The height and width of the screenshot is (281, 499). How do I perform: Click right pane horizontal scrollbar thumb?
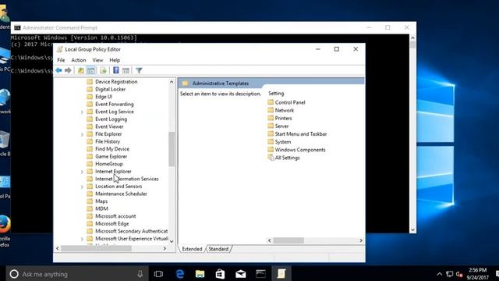288,240
